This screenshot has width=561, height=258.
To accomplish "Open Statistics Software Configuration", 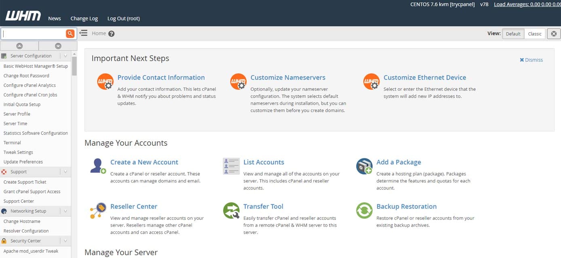I will [x=36, y=133].
